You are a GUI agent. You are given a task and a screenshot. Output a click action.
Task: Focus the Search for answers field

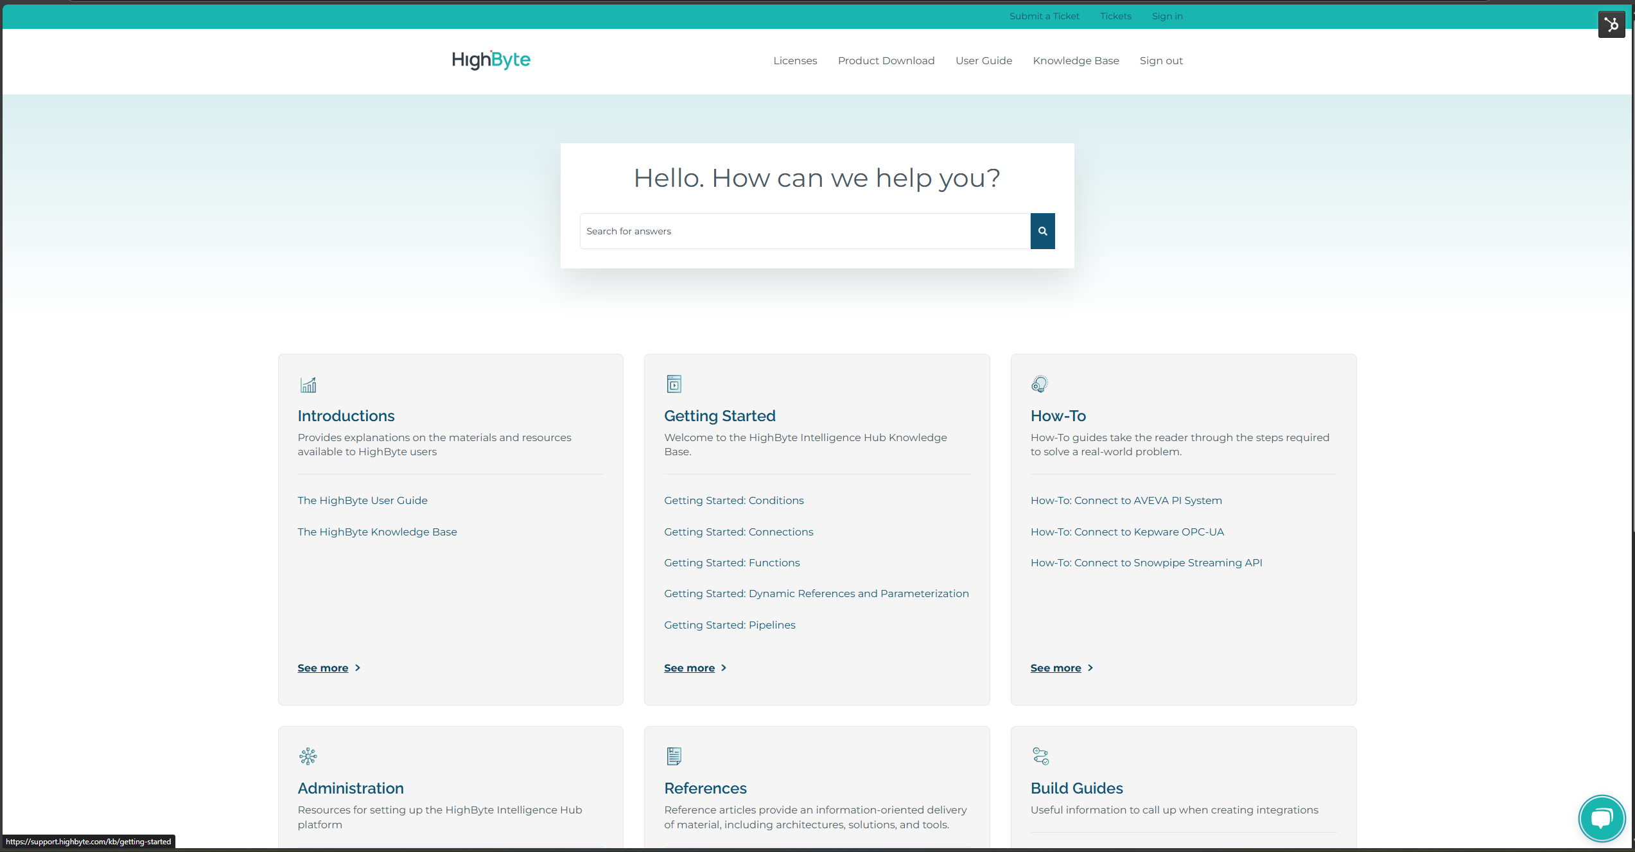tap(805, 231)
